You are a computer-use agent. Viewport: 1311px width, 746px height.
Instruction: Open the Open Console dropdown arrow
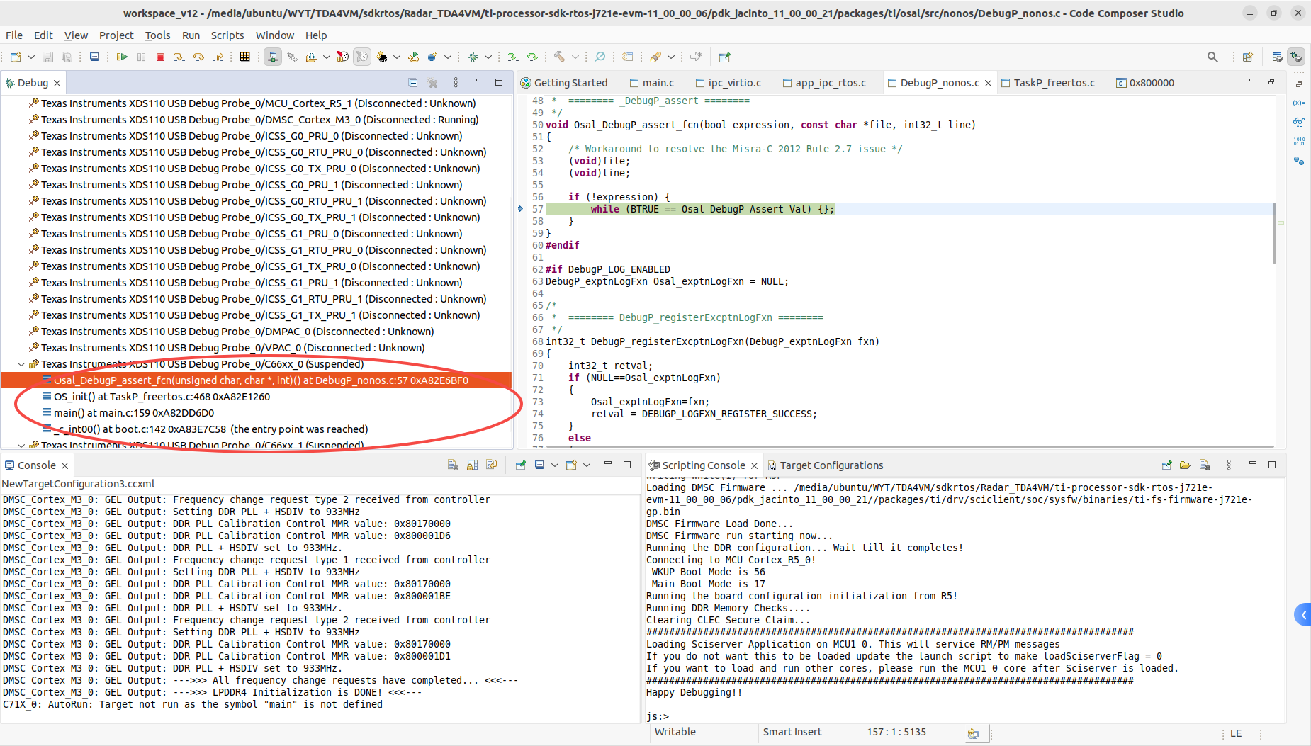(x=587, y=465)
